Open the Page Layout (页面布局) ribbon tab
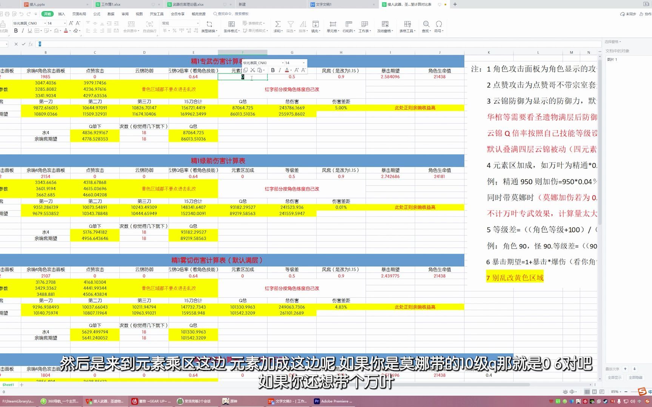This screenshot has width=652, height=407. point(79,14)
